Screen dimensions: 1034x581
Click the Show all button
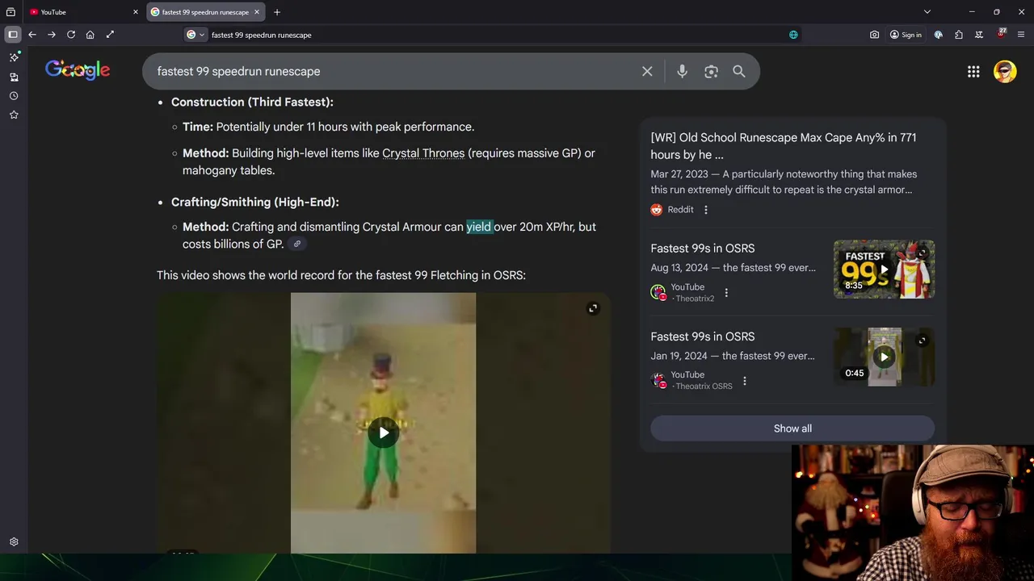[792, 428]
